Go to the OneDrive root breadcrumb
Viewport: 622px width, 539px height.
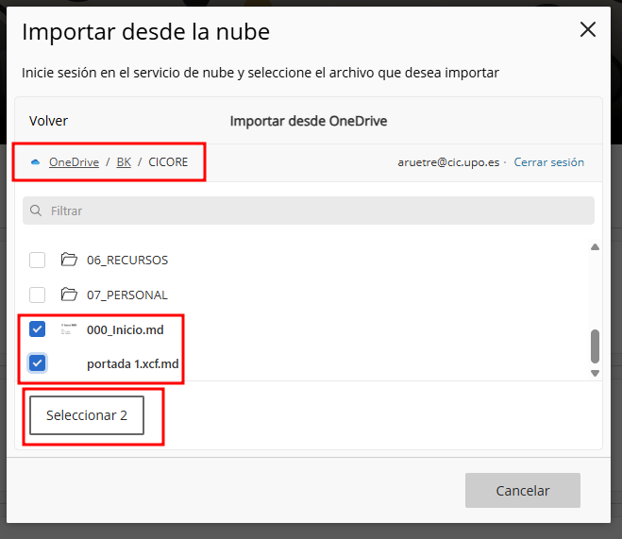pos(74,162)
